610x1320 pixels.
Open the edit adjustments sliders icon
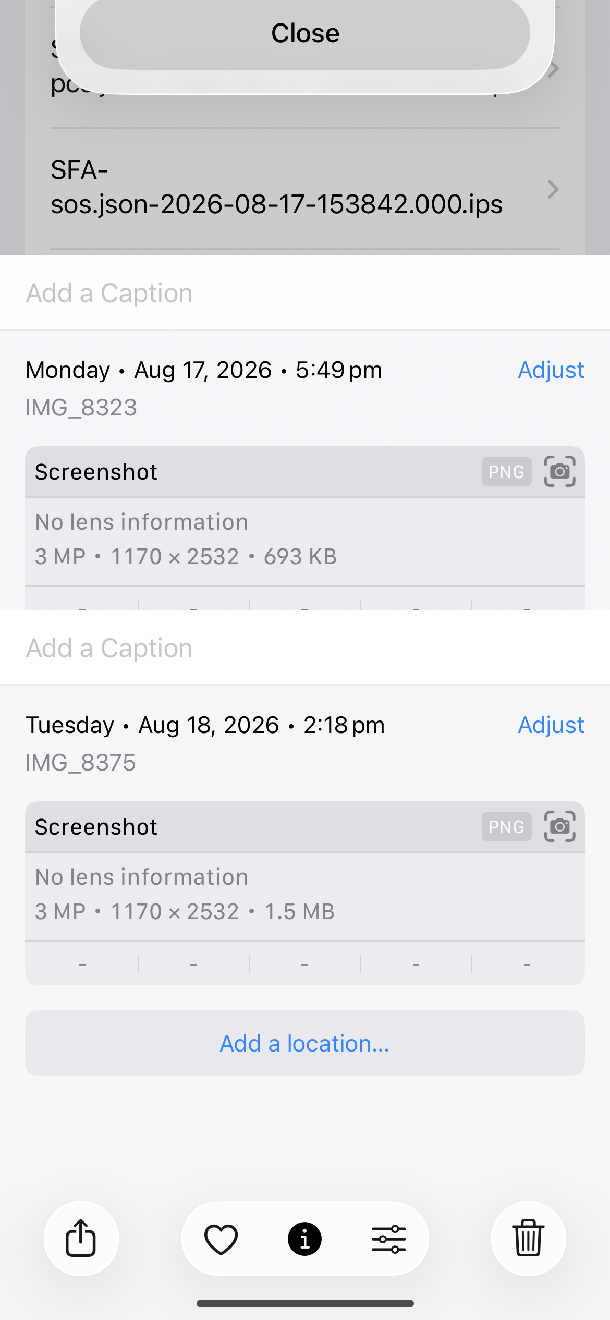pyautogui.click(x=388, y=1239)
